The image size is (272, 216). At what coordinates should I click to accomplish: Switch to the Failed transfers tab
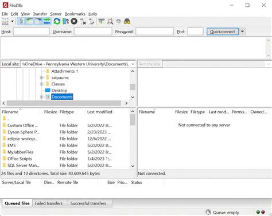click(x=49, y=203)
